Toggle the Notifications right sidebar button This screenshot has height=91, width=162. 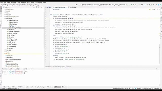[161, 35]
